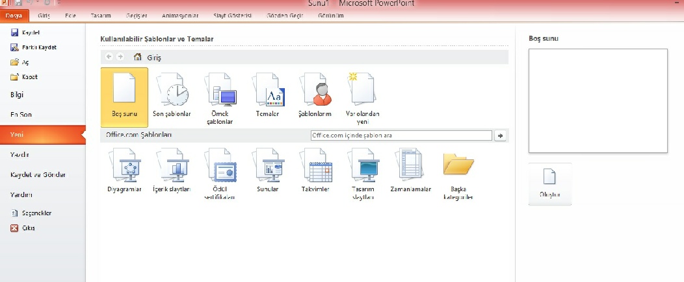Click the forward navigation arrow
The width and height of the screenshot is (684, 282).
coord(120,56)
